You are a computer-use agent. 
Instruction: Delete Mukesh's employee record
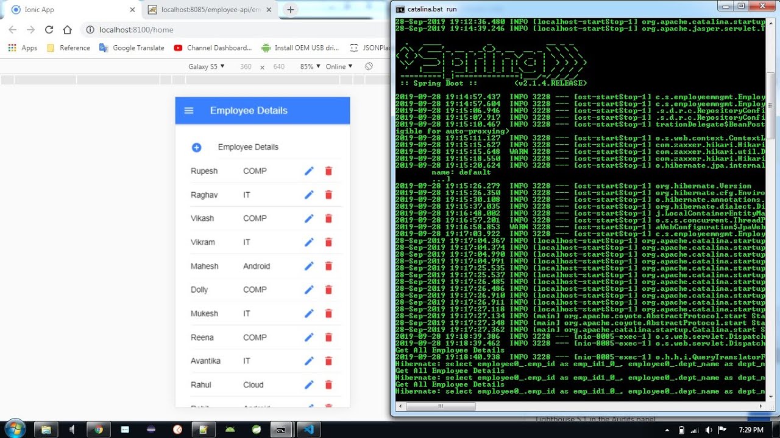point(328,313)
